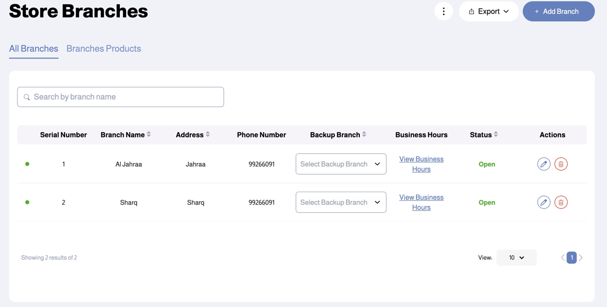Open the three-dot more options menu

click(444, 11)
